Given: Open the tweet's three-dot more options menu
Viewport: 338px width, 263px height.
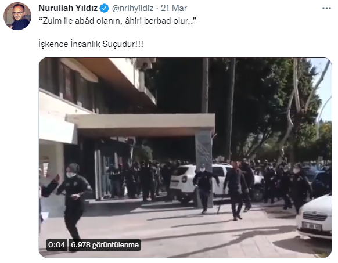Looking at the screenshot, I should coord(326,8).
